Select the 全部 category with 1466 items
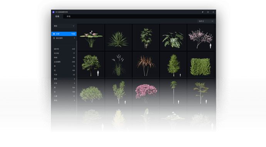Image resolution: width=266 pixels, height=147 pixels. pos(64,34)
